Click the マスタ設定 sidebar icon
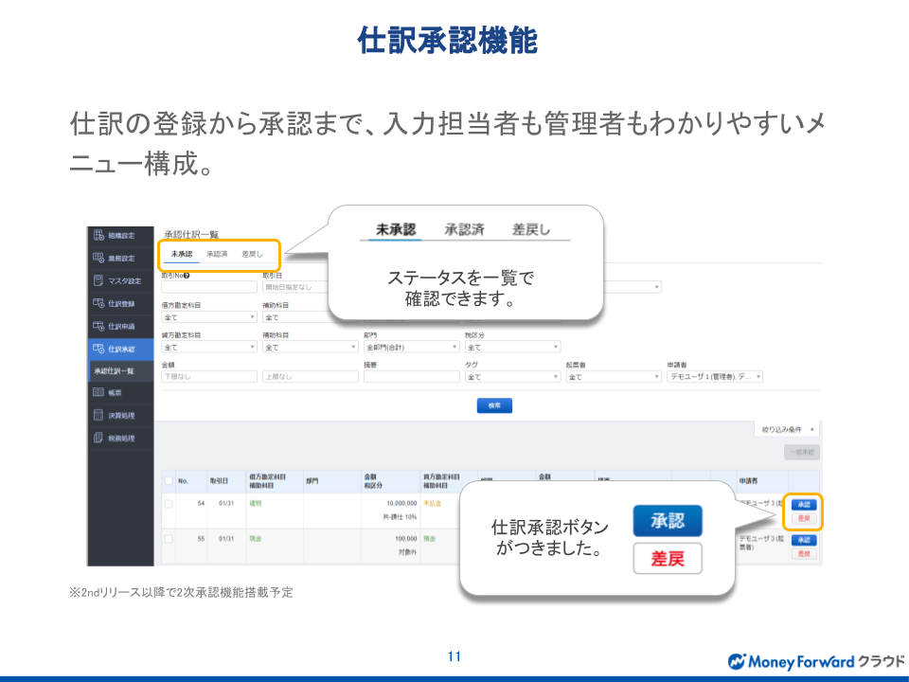 (x=98, y=280)
